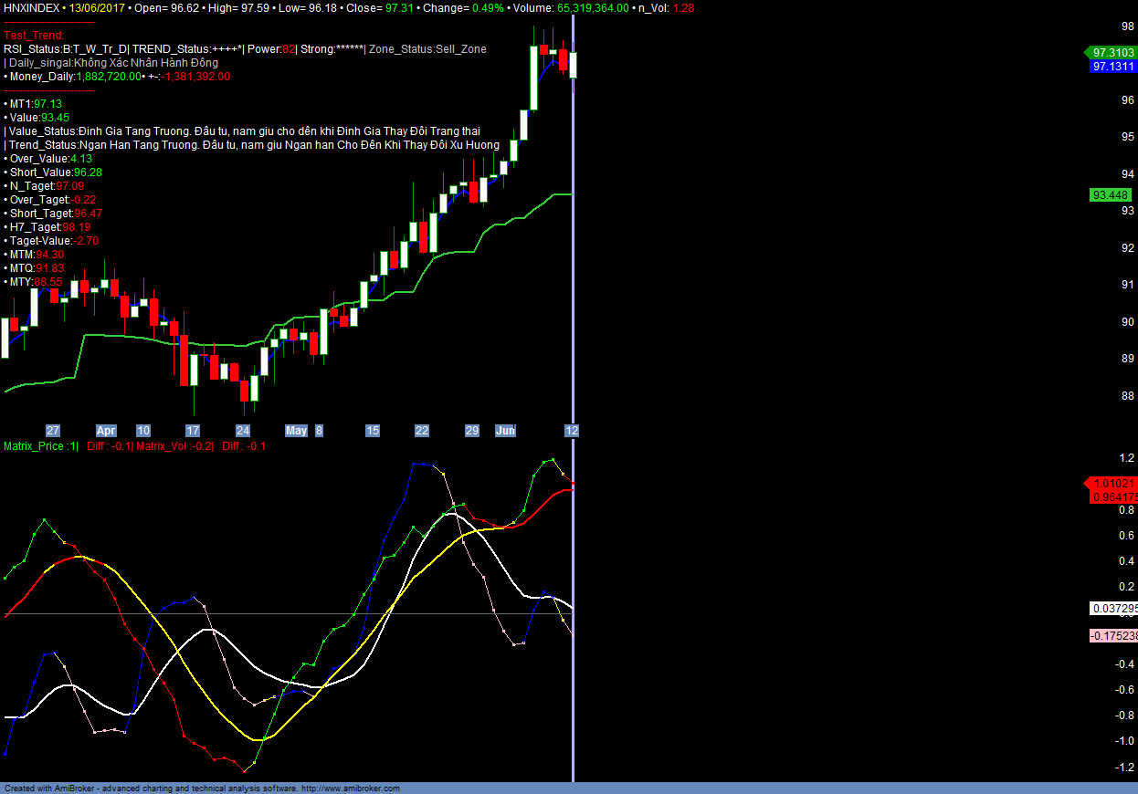The image size is (1138, 794).
Task: Click the Zone_Status Sell_Zone text
Action: pyautogui.click(x=428, y=49)
